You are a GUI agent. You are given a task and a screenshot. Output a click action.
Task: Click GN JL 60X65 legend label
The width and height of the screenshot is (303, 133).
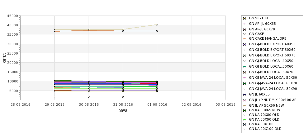click(x=259, y=95)
